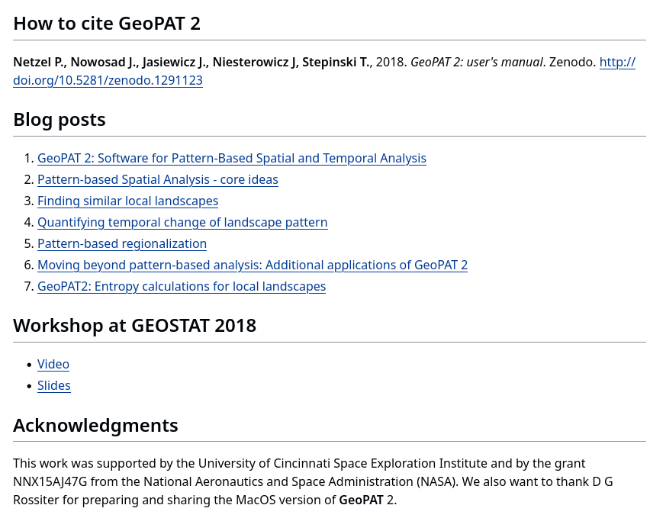Click the 'Acknowledgments' section heading

tap(95, 426)
